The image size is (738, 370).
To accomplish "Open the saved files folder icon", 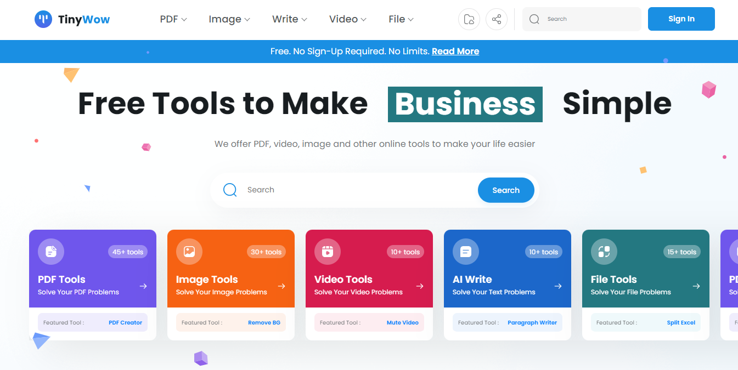I will [469, 20].
